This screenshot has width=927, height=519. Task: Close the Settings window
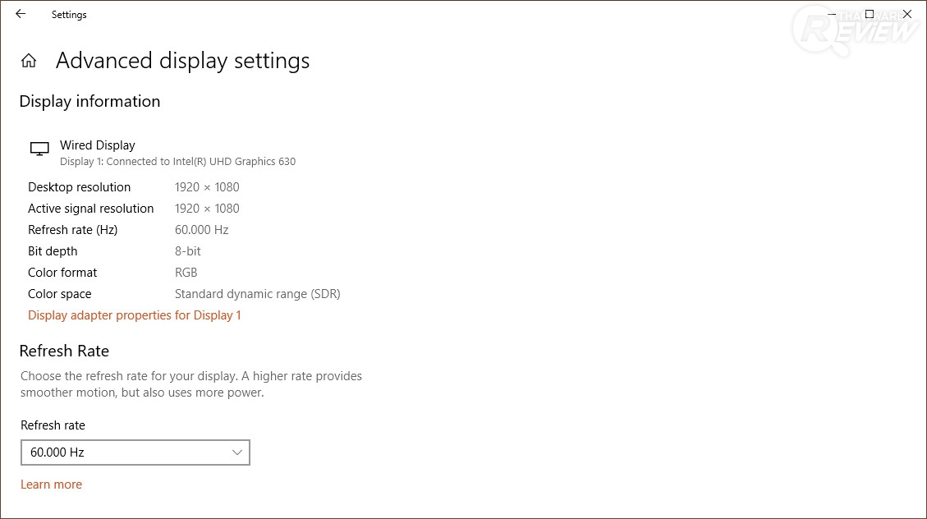pos(907,14)
